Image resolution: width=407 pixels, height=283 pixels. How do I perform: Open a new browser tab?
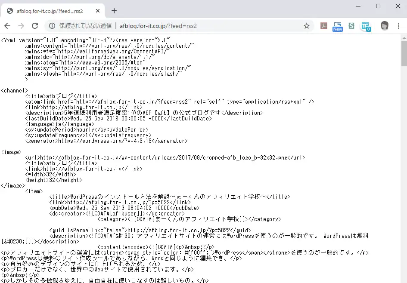tap(114, 11)
